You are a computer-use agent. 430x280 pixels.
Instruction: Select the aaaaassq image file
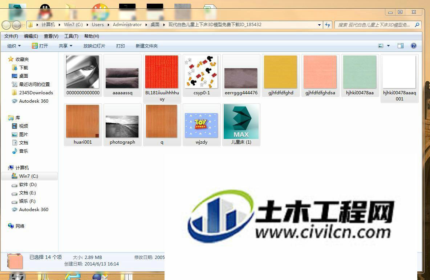[x=122, y=75]
